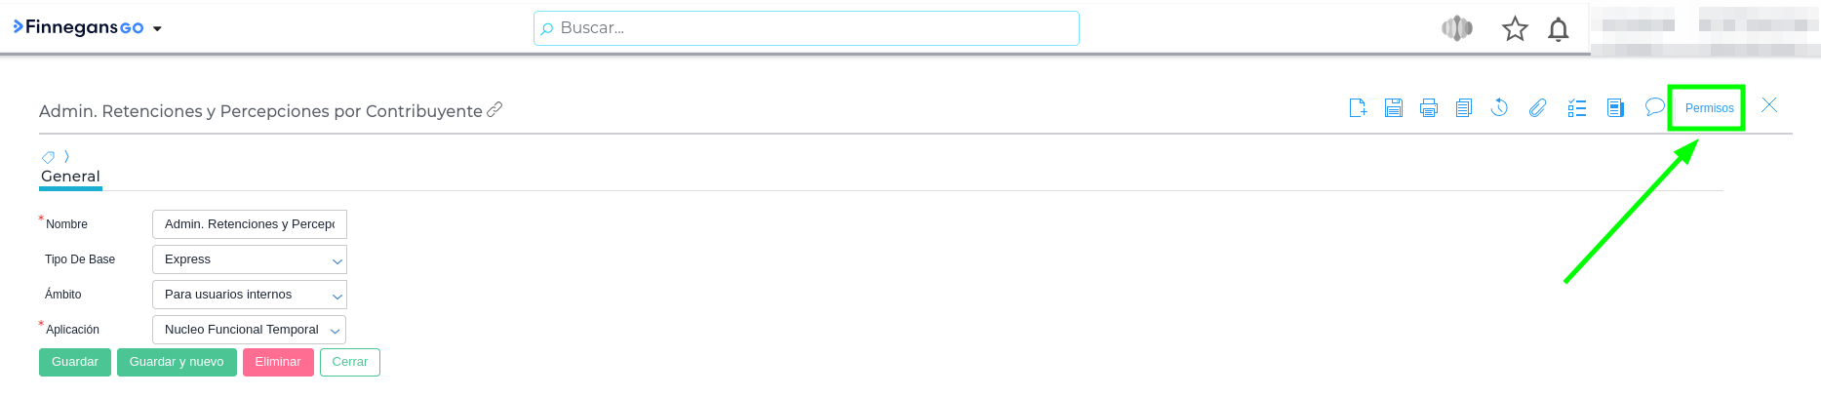This screenshot has height=397, width=1821.
Task: Open the history clock icon
Action: tap(1499, 108)
